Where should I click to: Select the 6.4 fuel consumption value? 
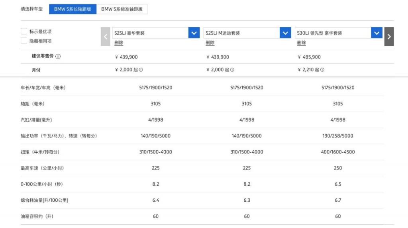coord(156,200)
